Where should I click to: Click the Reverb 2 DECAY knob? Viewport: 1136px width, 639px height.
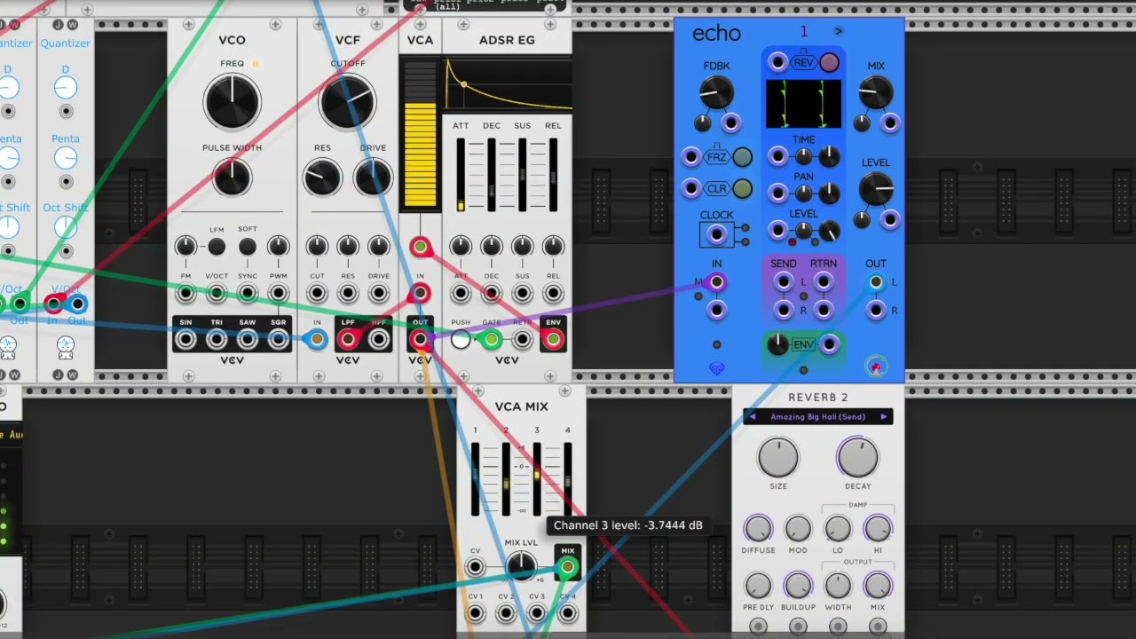point(857,457)
